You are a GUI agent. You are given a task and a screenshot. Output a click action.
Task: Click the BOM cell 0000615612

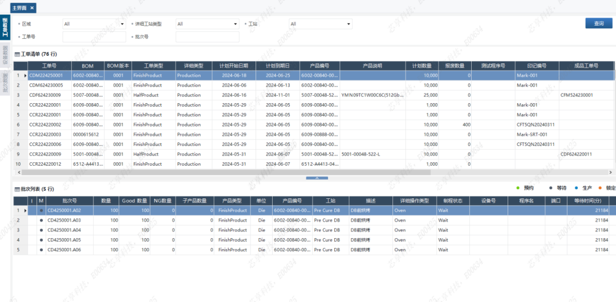pyautogui.click(x=88, y=134)
